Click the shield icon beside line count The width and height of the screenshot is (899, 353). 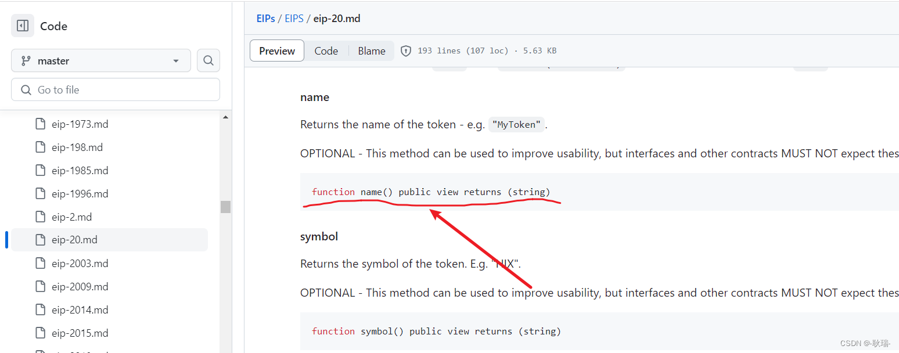coord(405,51)
